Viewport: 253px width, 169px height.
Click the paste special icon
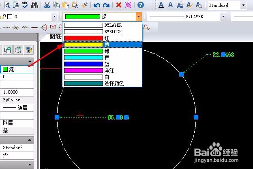(x=75, y=5)
